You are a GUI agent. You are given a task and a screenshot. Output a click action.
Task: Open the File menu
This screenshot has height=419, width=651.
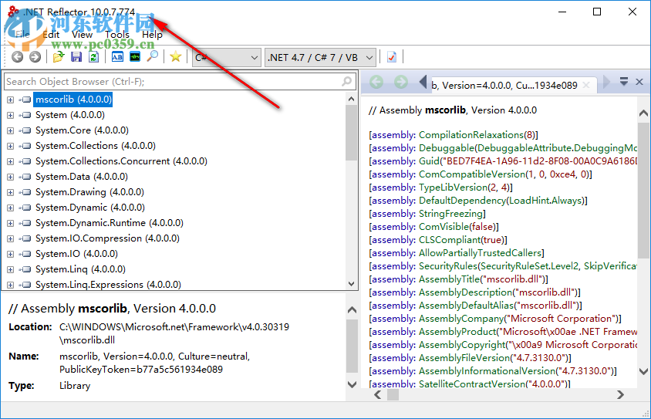point(22,35)
